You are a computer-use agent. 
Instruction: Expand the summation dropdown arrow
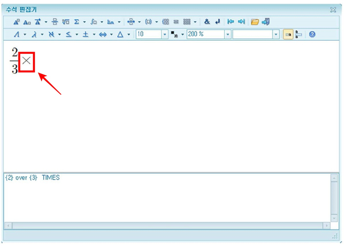coord(85,22)
